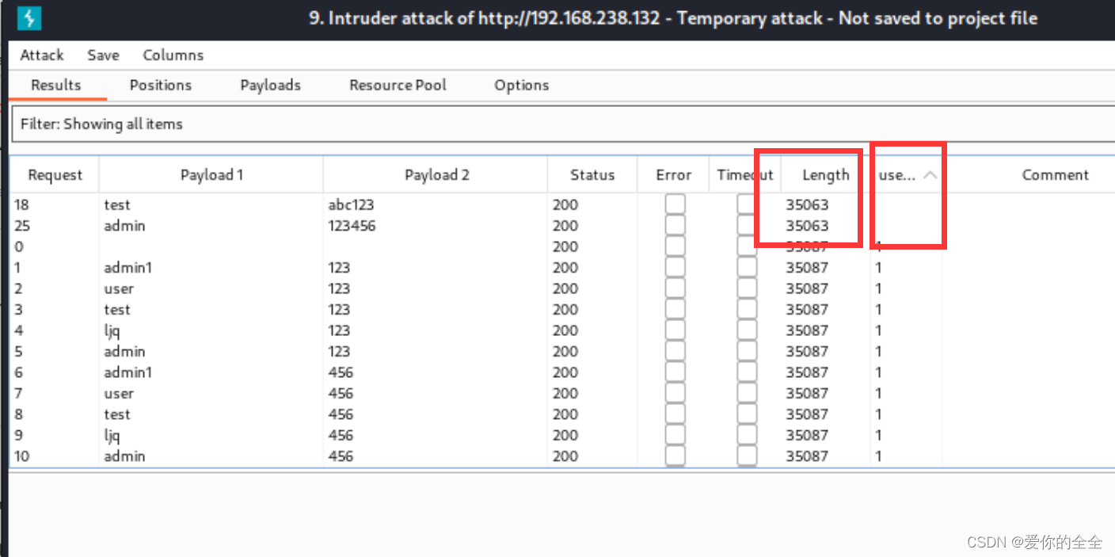Click 'admin1' payload in request 1 row
The width and height of the screenshot is (1115, 557).
[127, 268]
